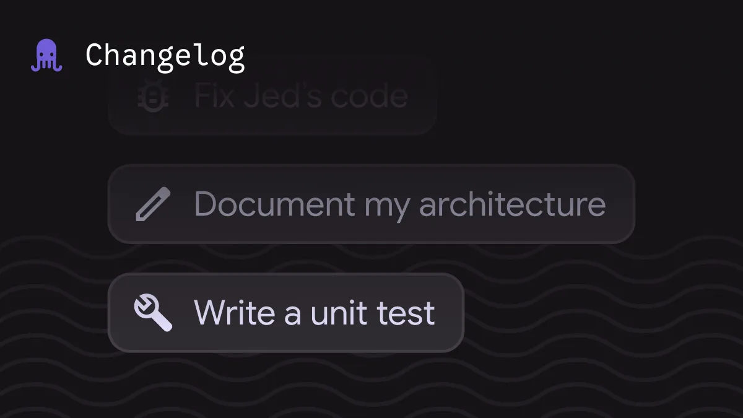Viewport: 743px width, 418px height.
Task: Click the "Document my architecture" text label
Action: (399, 204)
